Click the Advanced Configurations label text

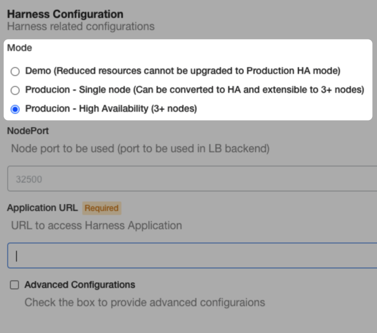(80, 285)
